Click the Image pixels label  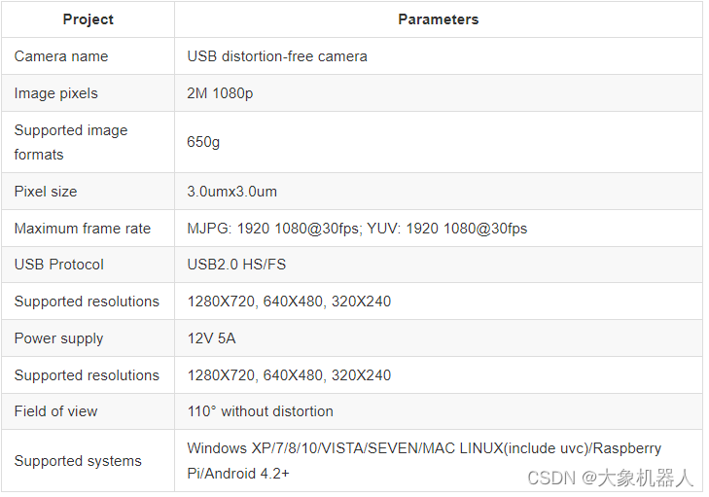point(56,93)
